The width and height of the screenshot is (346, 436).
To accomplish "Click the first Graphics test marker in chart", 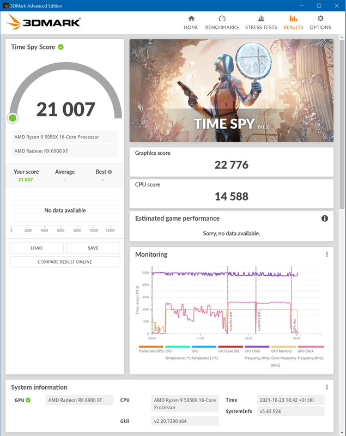I will (x=230, y=321).
